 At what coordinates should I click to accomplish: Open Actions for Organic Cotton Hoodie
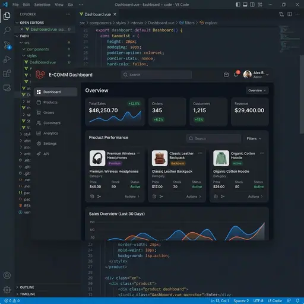(x=255, y=197)
